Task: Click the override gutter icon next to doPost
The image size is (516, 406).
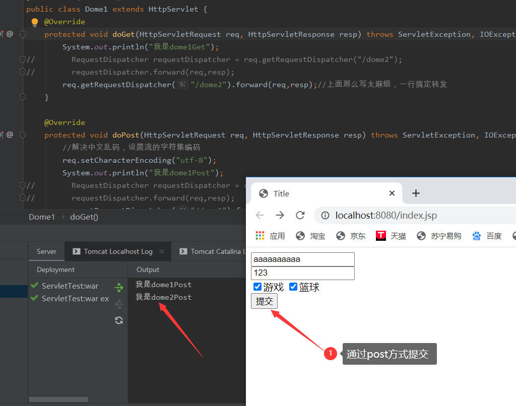Action: pyautogui.click(x=2, y=134)
